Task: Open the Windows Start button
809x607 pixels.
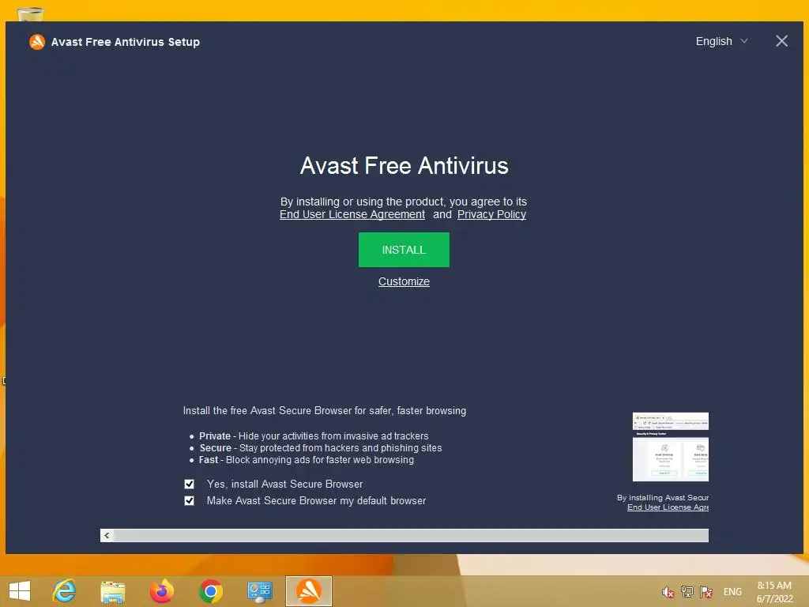Action: point(20,591)
